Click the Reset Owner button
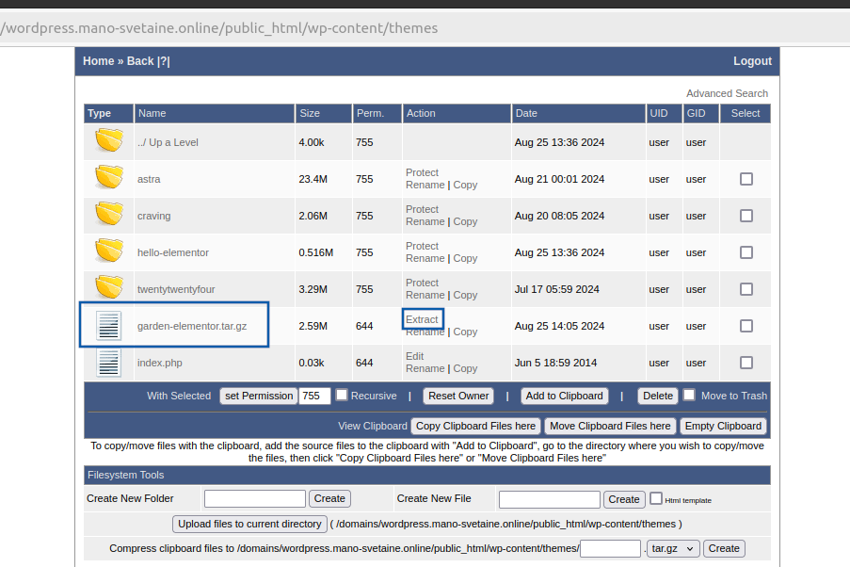 458,397
